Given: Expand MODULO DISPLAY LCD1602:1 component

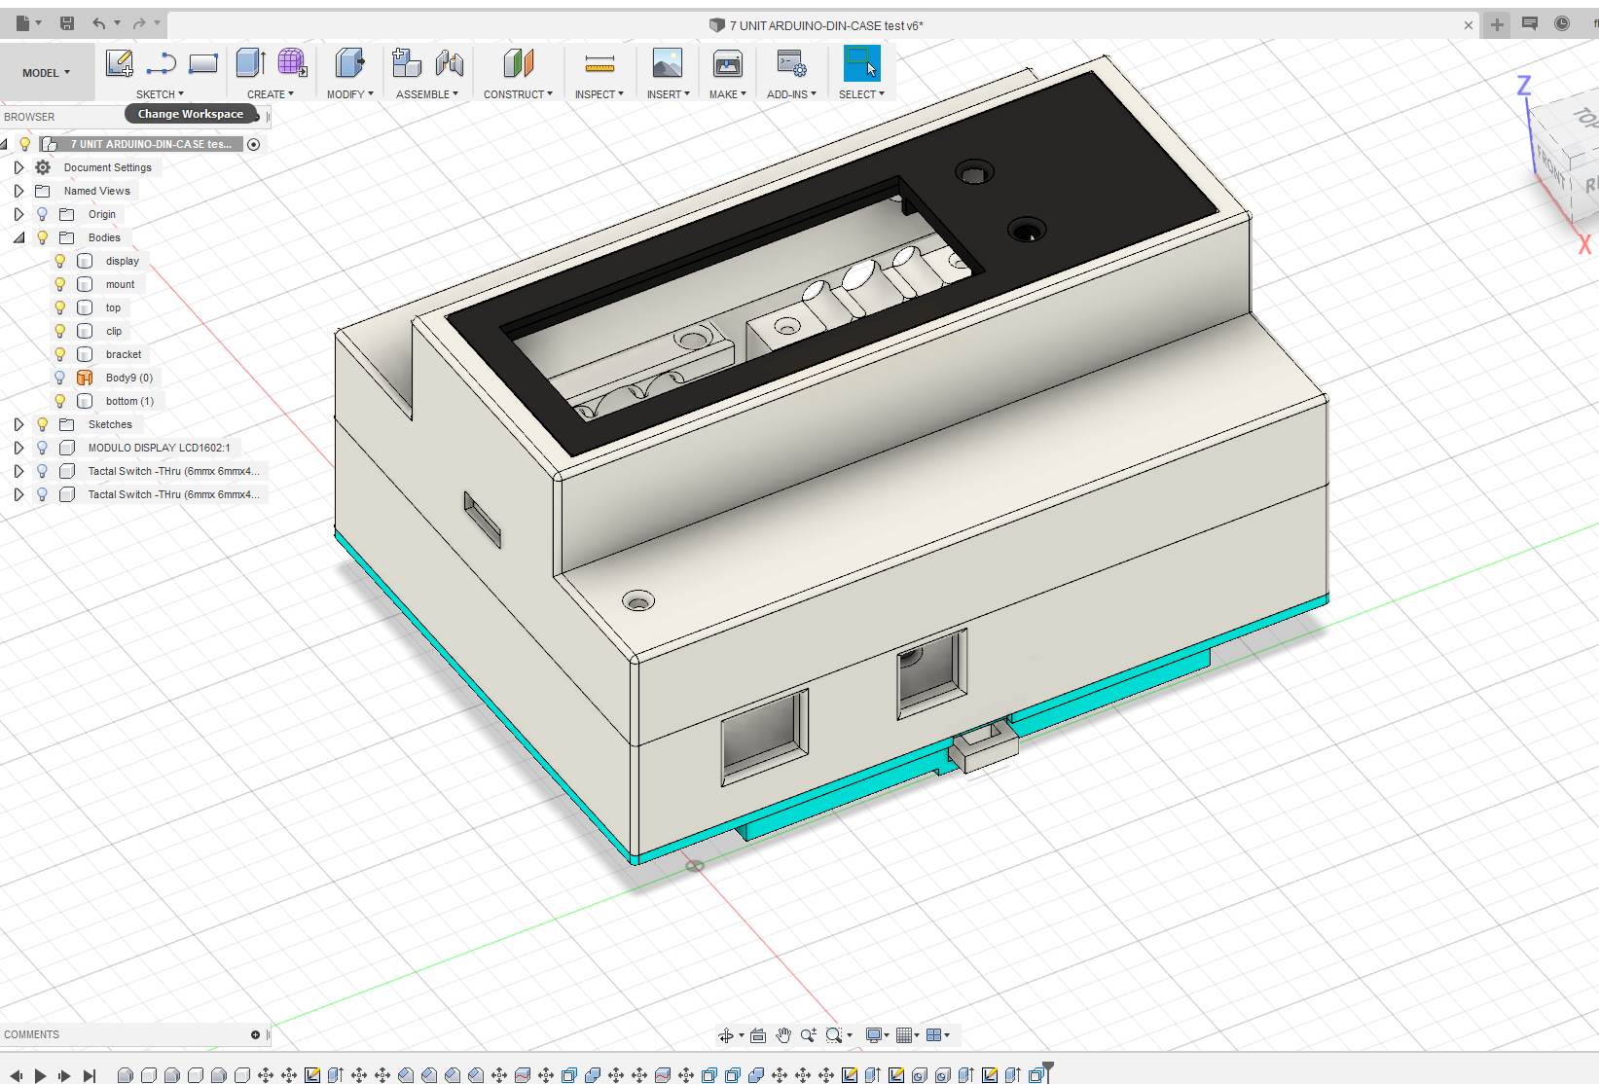Looking at the screenshot, I should point(18,448).
